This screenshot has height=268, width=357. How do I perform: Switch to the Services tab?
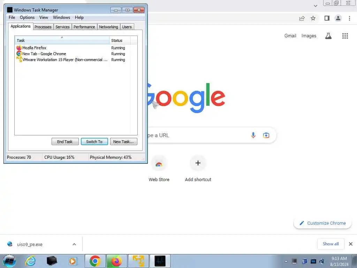click(x=63, y=27)
